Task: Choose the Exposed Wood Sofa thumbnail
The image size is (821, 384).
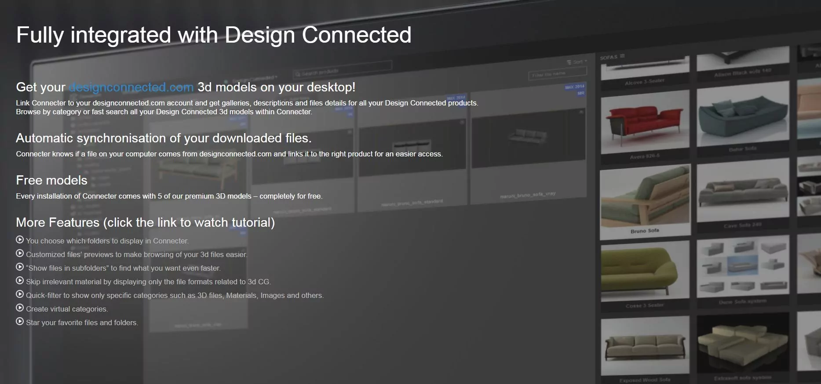Action: (x=645, y=347)
